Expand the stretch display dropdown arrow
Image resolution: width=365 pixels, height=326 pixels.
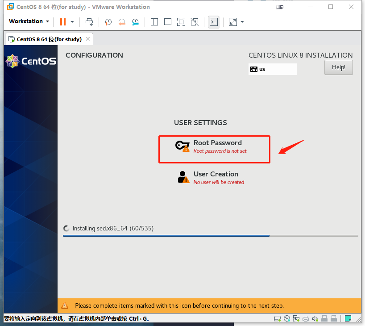242,22
